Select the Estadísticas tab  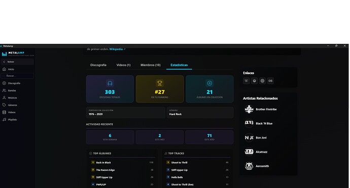point(179,65)
